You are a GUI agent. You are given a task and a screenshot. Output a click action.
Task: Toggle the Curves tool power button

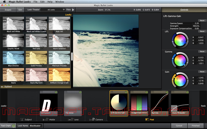pos(167,92)
